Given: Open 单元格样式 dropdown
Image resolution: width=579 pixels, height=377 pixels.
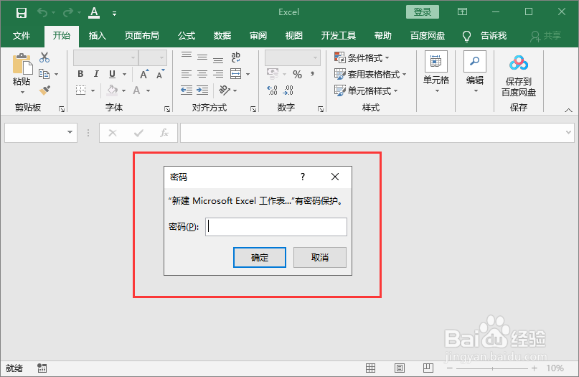Looking at the screenshot, I should coord(367,90).
